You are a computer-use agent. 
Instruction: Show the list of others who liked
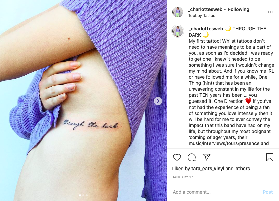tap(242, 169)
